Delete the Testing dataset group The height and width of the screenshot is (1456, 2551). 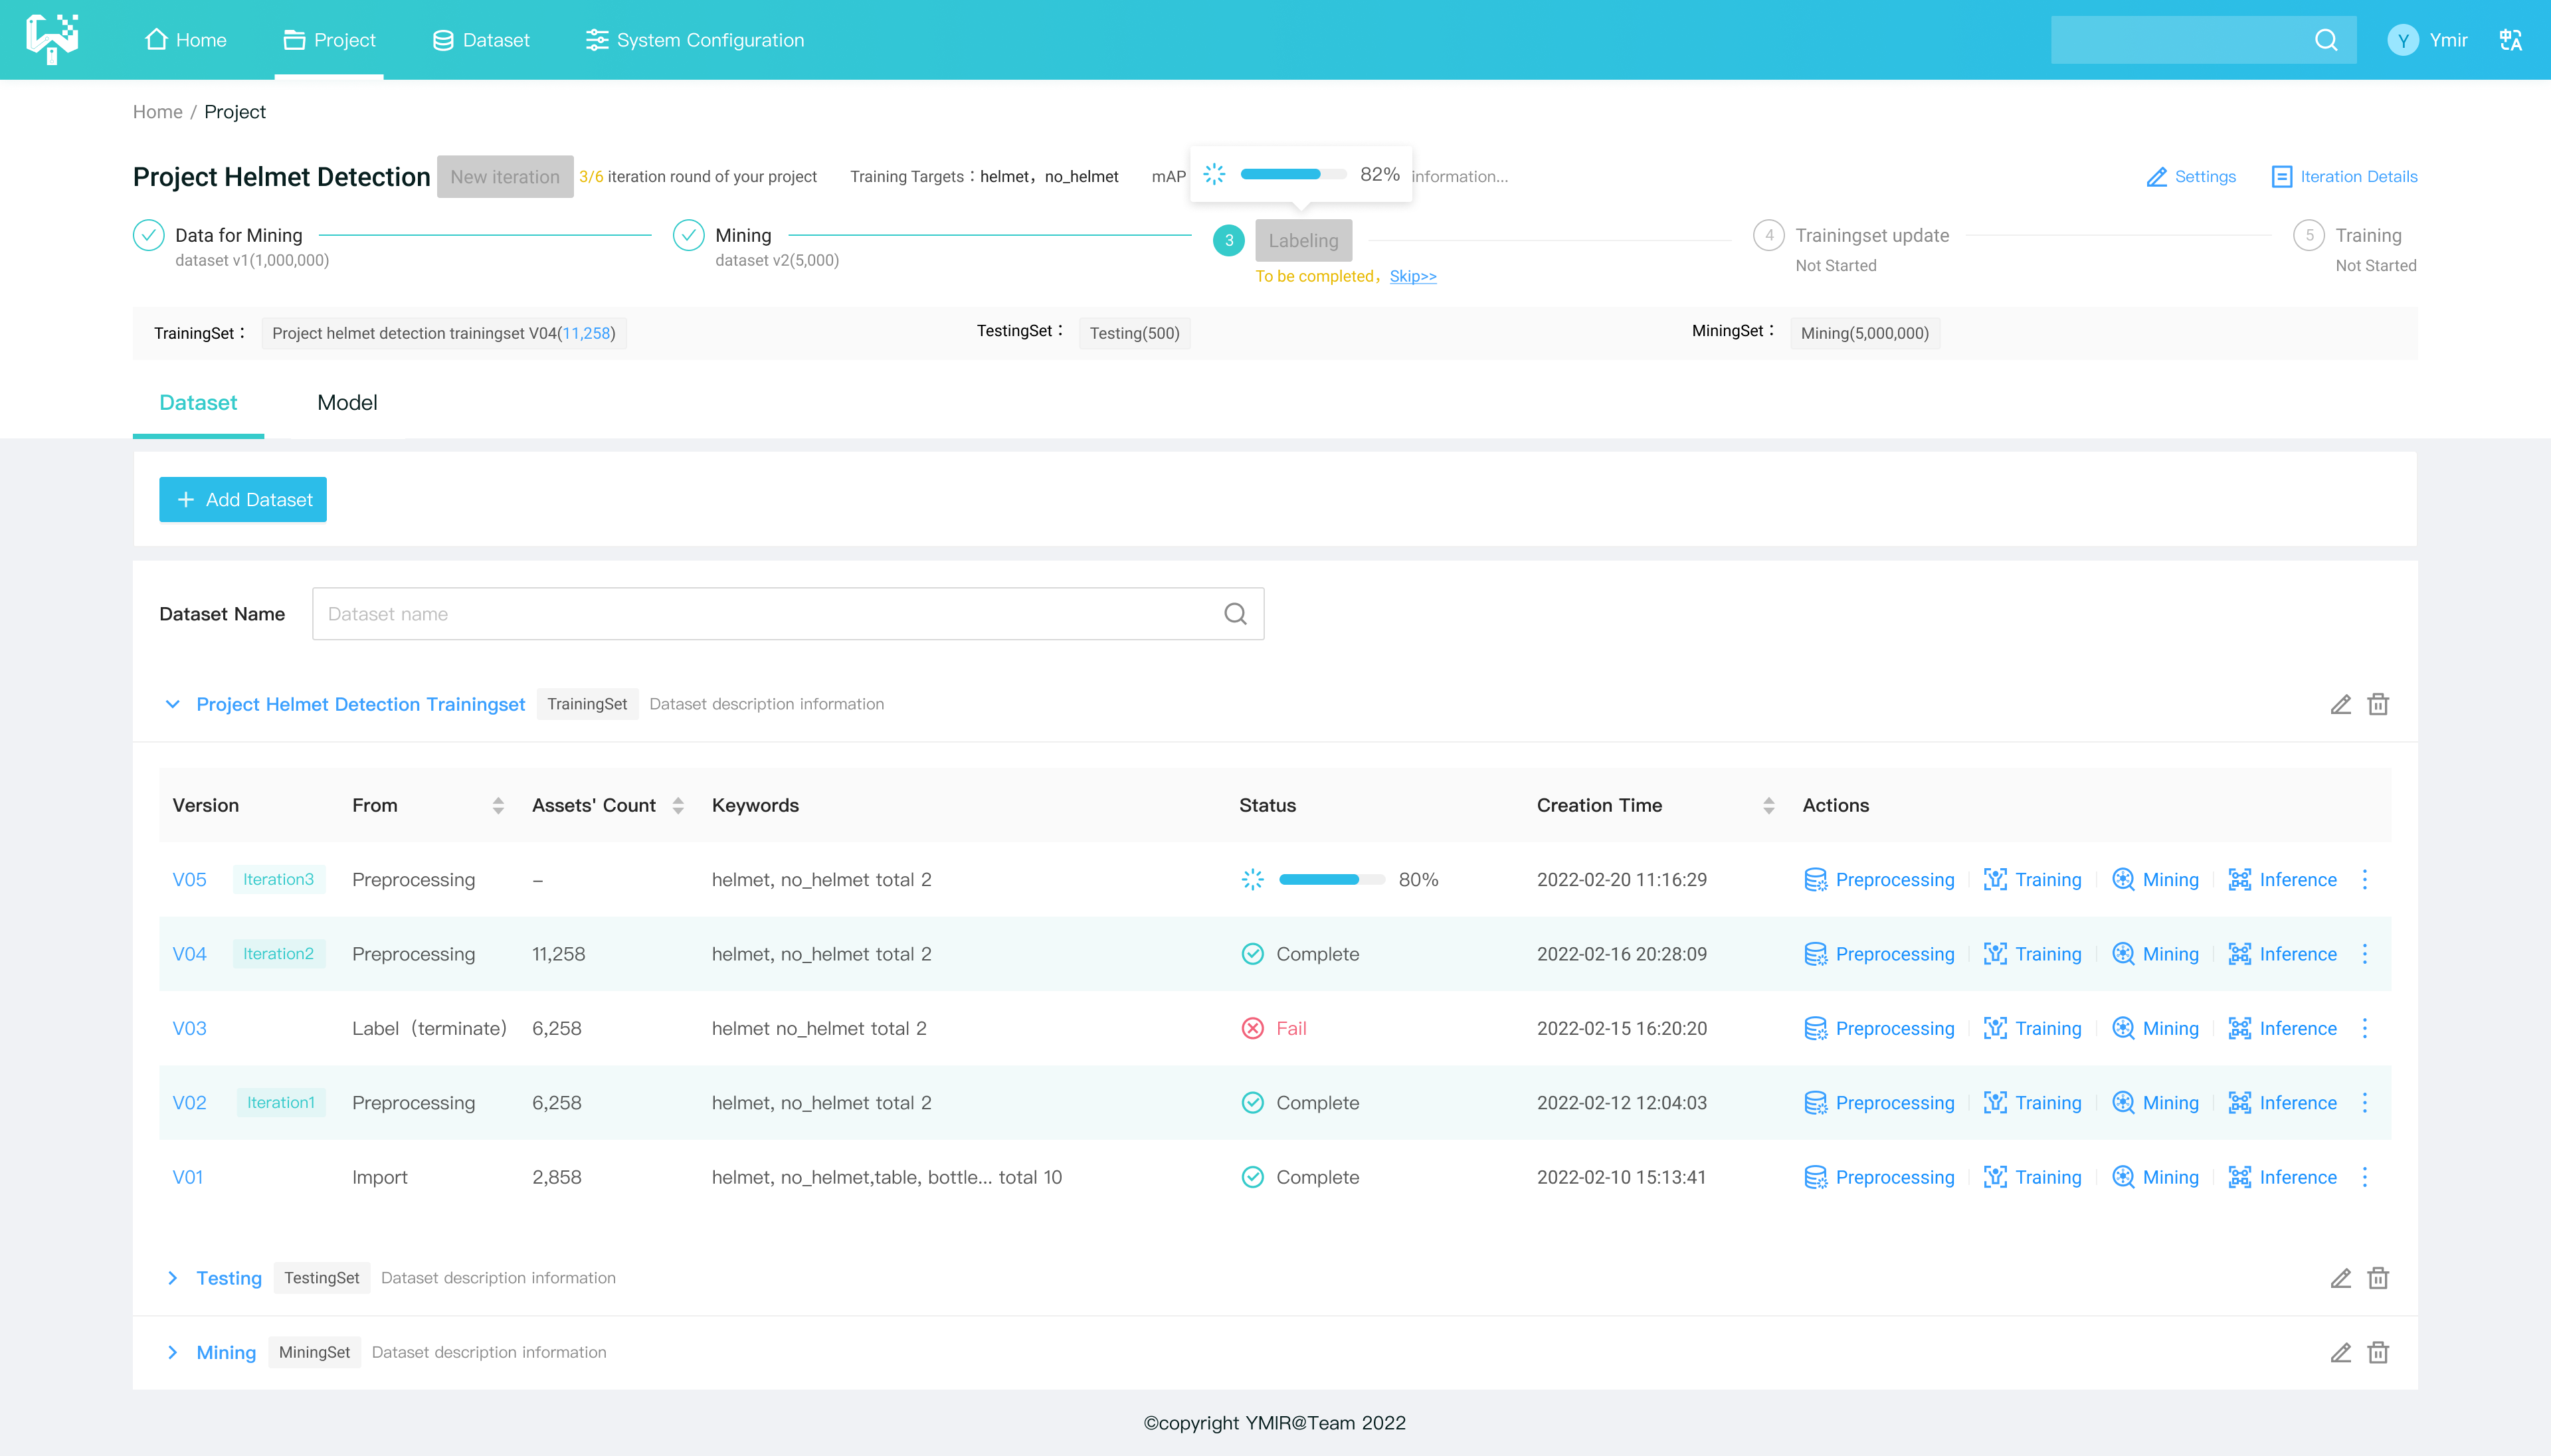[2378, 1278]
